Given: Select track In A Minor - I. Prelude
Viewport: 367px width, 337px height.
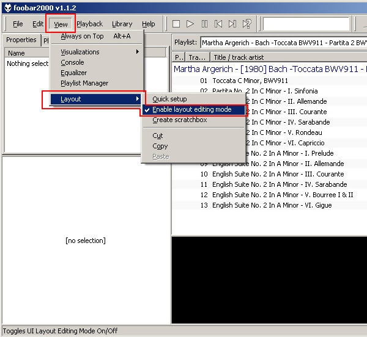Looking at the screenshot, I should pos(306,153).
